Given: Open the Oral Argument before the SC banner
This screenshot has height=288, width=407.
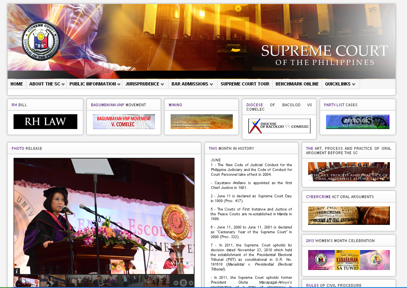Looking at the screenshot, I should (x=349, y=172).
